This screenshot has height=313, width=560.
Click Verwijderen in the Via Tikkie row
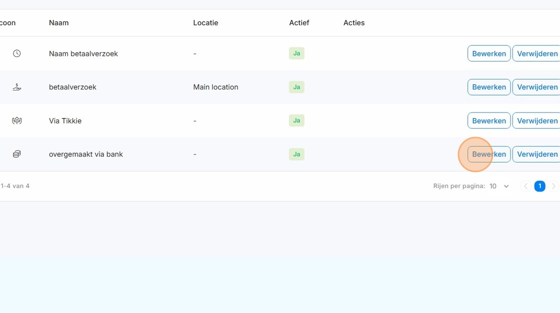537,121
